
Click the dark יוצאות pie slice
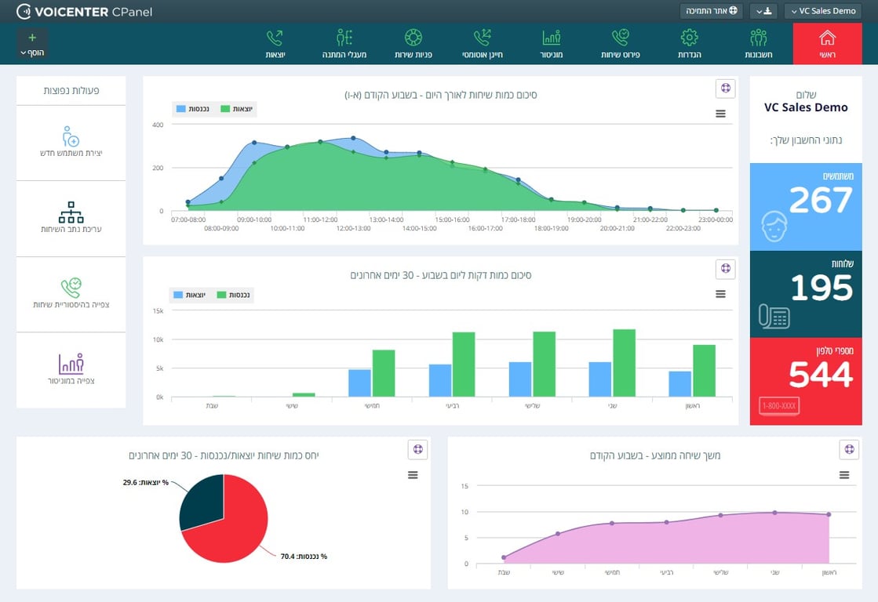pos(202,501)
